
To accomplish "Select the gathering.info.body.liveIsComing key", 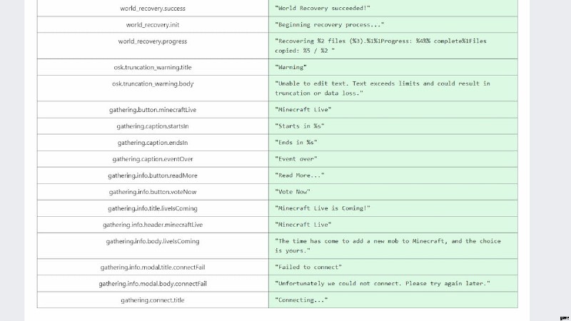I will [153, 246].
